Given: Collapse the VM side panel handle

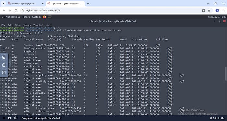Looking at the screenshot, I should pos(10,63).
